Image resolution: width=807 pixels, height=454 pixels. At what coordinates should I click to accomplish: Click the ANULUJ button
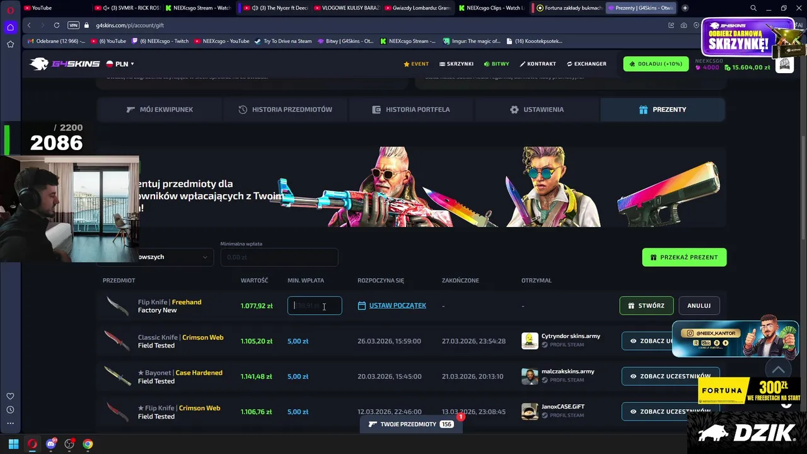[699, 306]
